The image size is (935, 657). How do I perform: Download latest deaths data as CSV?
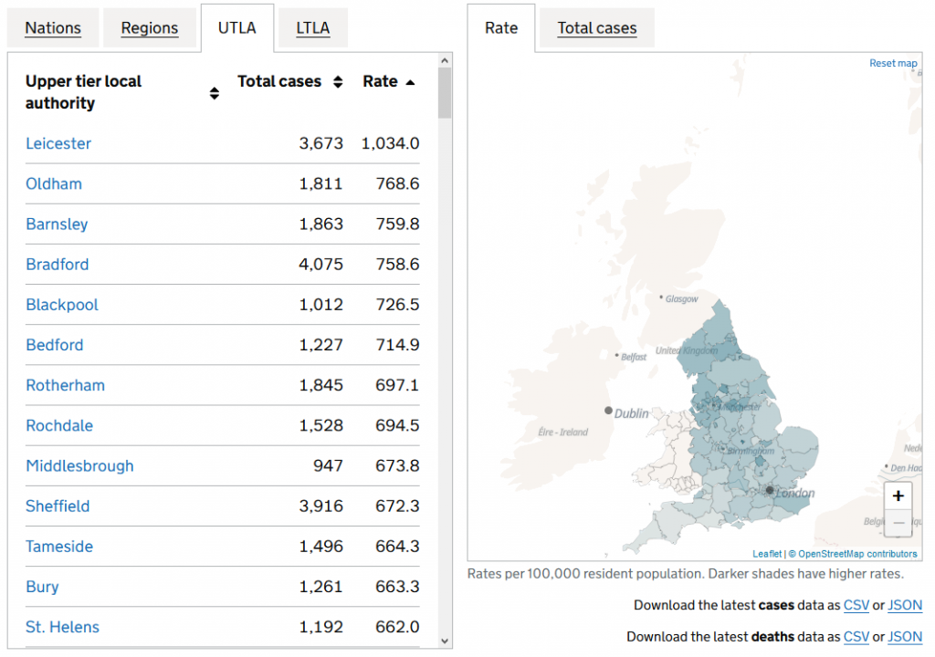point(856,637)
